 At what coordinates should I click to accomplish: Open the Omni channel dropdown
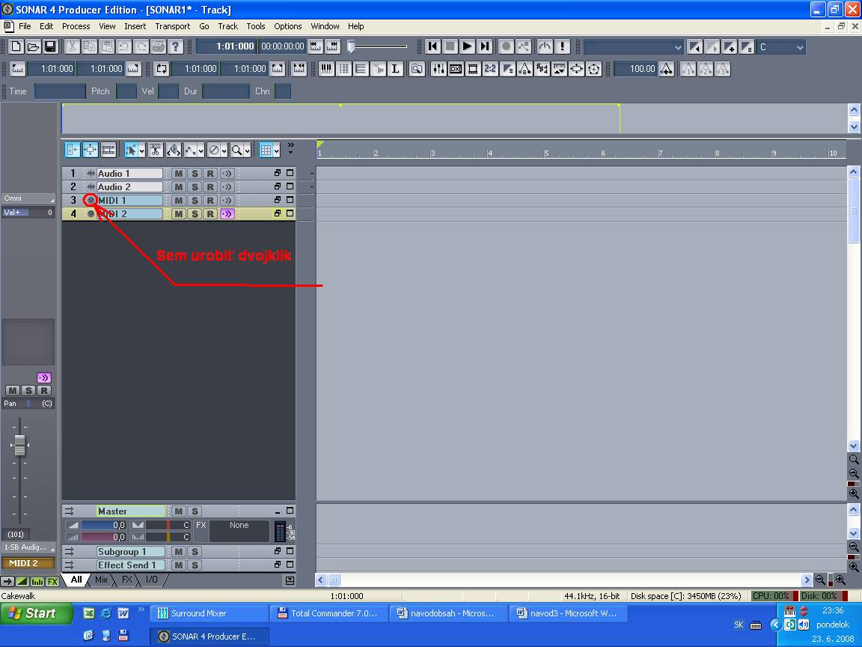coord(28,198)
